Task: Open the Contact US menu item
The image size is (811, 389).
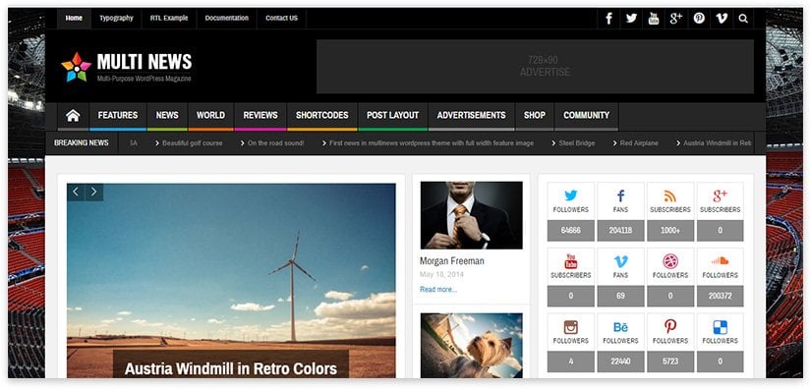Action: 281,18
